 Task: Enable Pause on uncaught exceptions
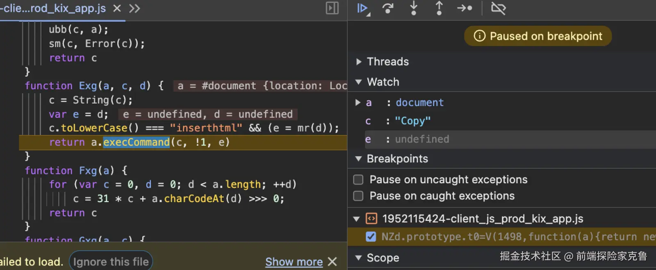tap(358, 180)
